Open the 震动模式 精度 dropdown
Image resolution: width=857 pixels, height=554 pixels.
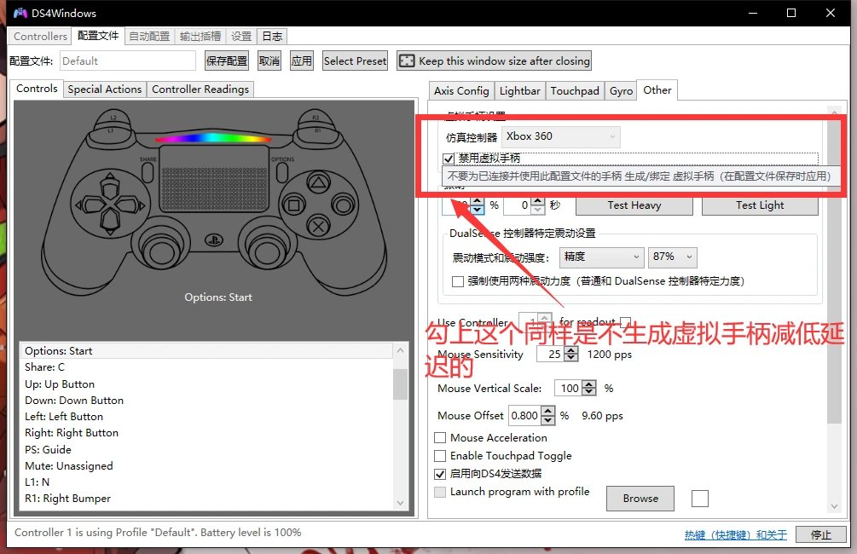(x=600, y=257)
